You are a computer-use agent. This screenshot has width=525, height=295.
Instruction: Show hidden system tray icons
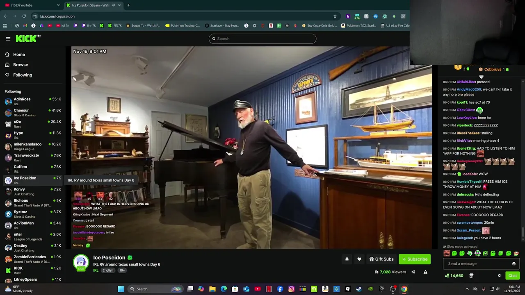(x=467, y=289)
